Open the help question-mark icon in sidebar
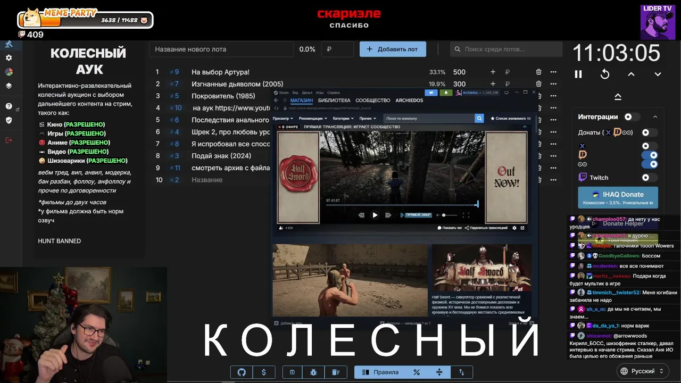Screen dimensions: 681x383 (9, 106)
